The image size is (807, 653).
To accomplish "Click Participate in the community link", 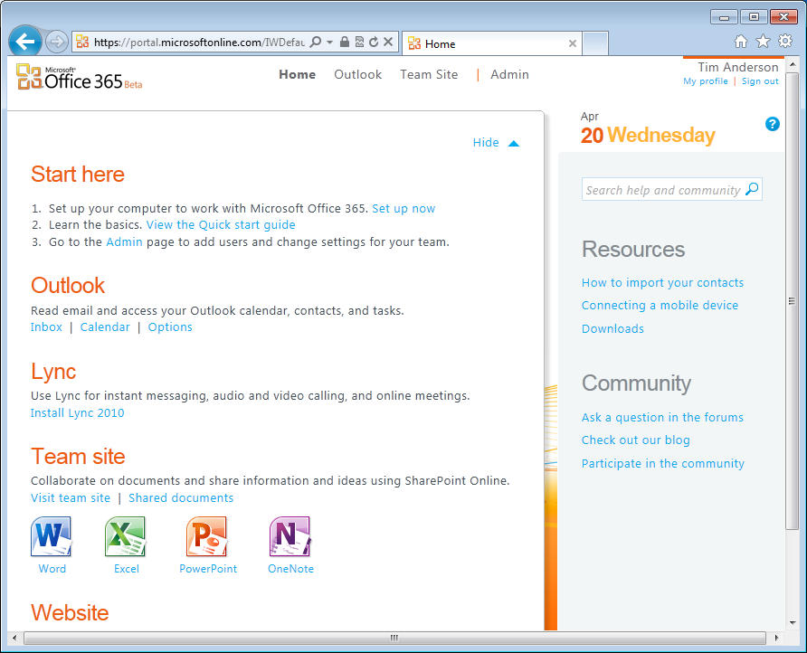I will click(x=663, y=464).
